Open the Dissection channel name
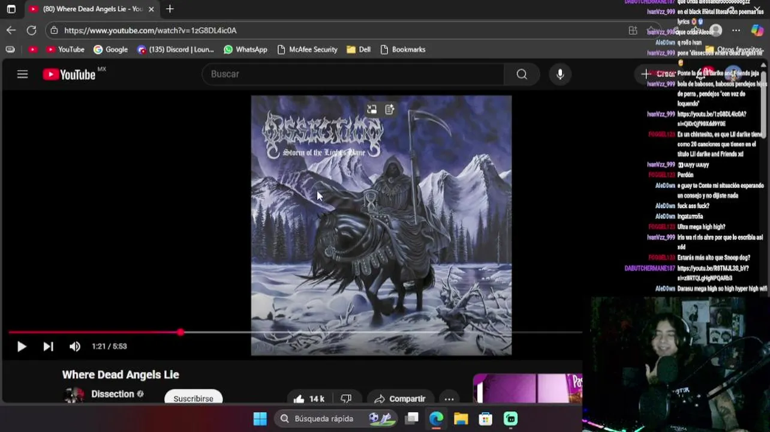Image resolution: width=770 pixels, height=432 pixels. (112, 394)
